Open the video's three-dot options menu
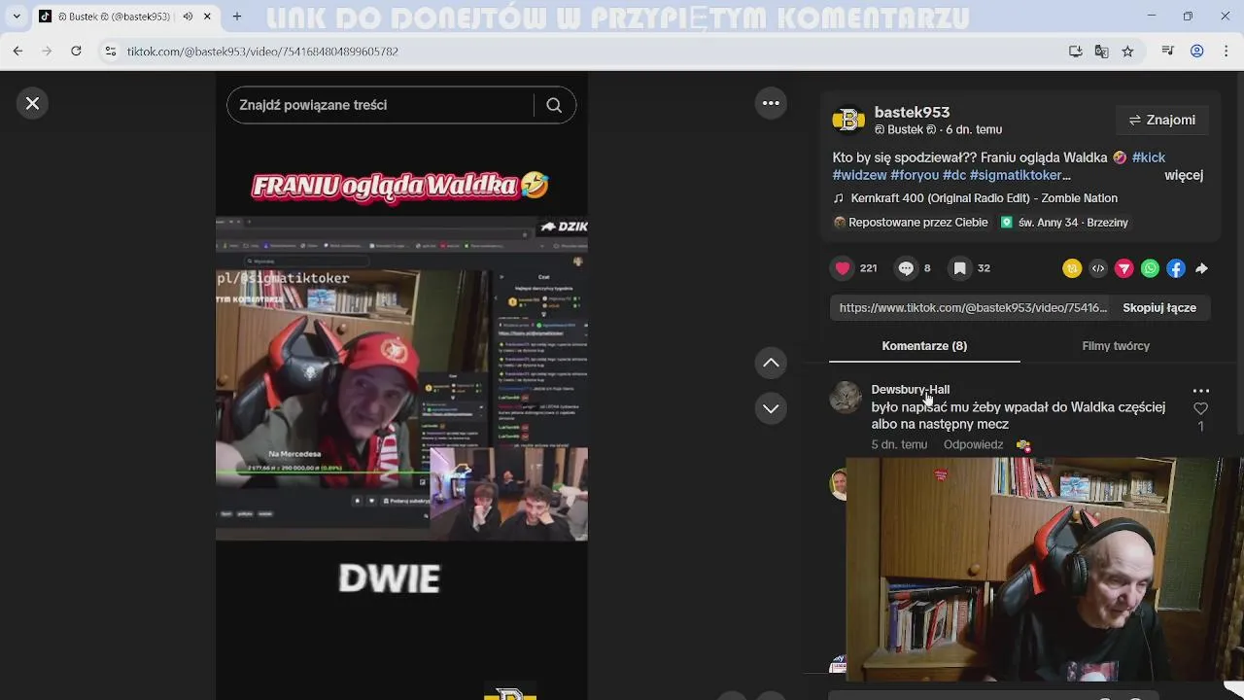 (771, 103)
